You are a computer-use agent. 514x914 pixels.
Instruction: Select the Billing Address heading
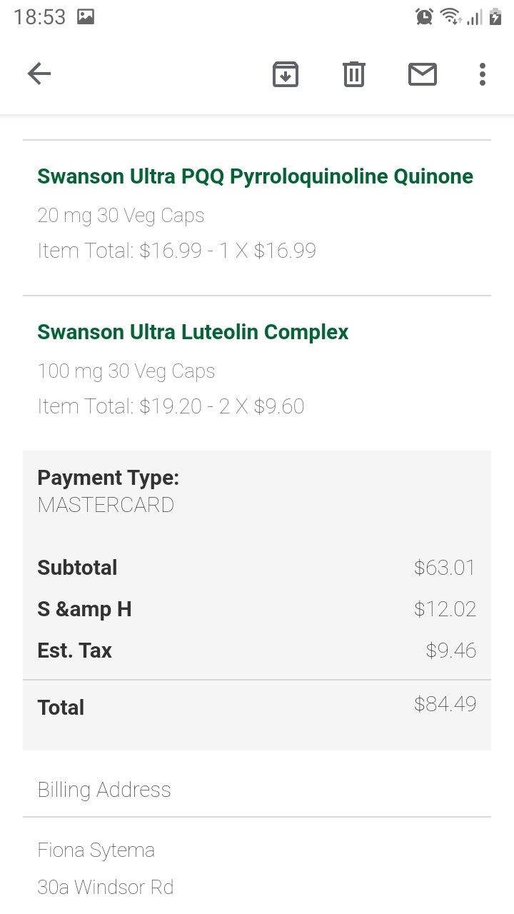[104, 790]
